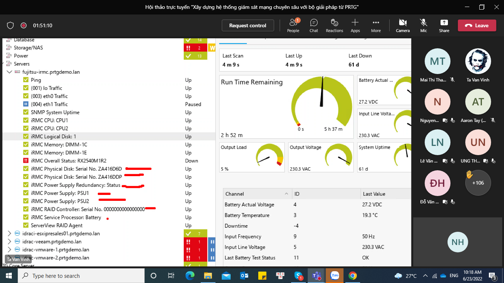This screenshot has width=504, height=283.
Task: Click the blue paused icon for eth1 Traffic
Action: click(x=26, y=104)
